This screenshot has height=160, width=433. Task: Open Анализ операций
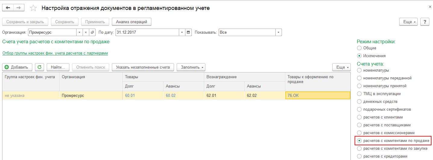[131, 22]
